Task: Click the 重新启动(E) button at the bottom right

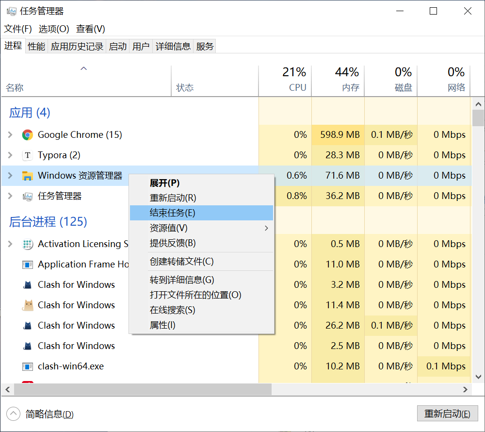Action: pos(447,414)
